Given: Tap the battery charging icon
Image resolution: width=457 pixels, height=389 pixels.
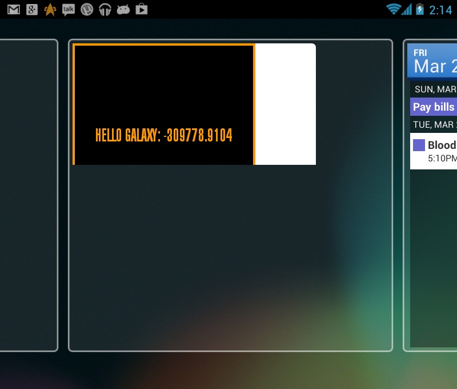Looking at the screenshot, I should pyautogui.click(x=420, y=9).
